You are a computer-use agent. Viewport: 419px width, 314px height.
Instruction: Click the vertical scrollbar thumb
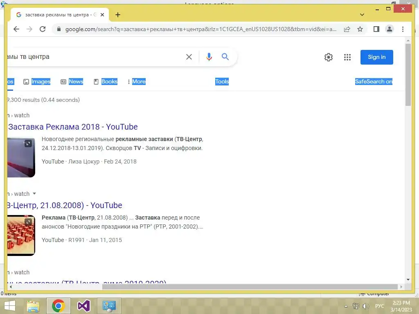tap(408, 75)
